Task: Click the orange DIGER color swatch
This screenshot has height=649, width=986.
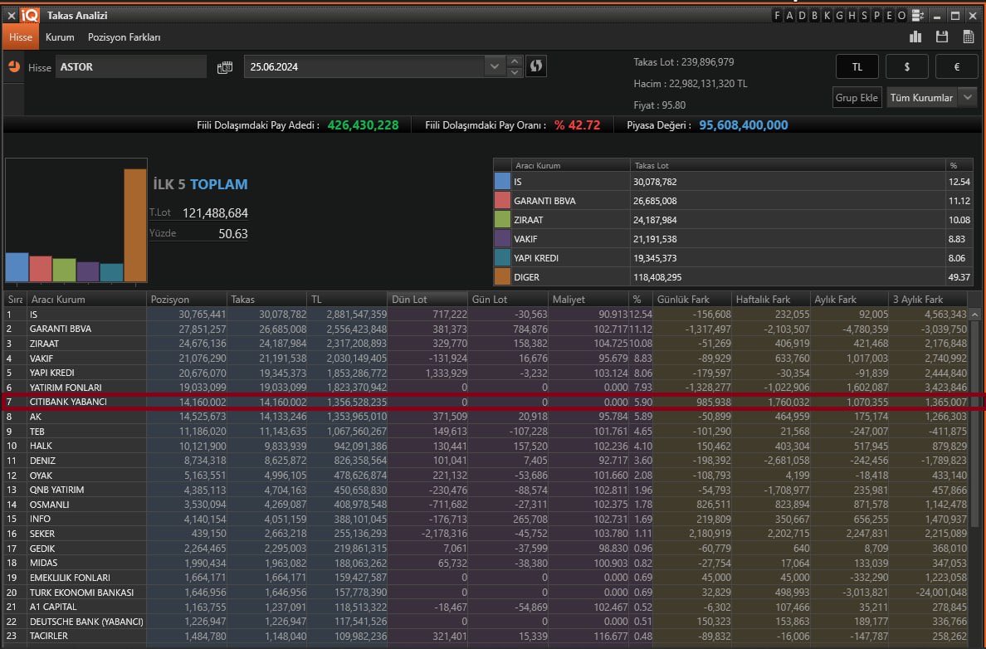Action: [502, 276]
